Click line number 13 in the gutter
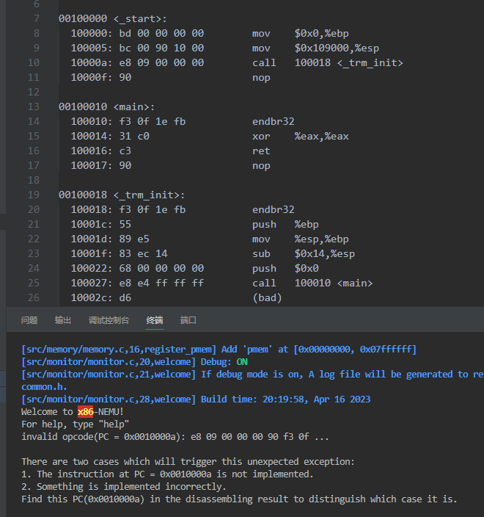The image size is (484, 517). coord(34,106)
